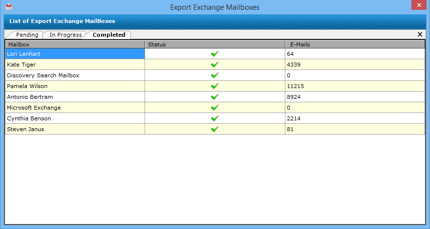The width and height of the screenshot is (430, 229).
Task: Click Discovery Search Mailbox status checkmark
Action: [x=215, y=75]
